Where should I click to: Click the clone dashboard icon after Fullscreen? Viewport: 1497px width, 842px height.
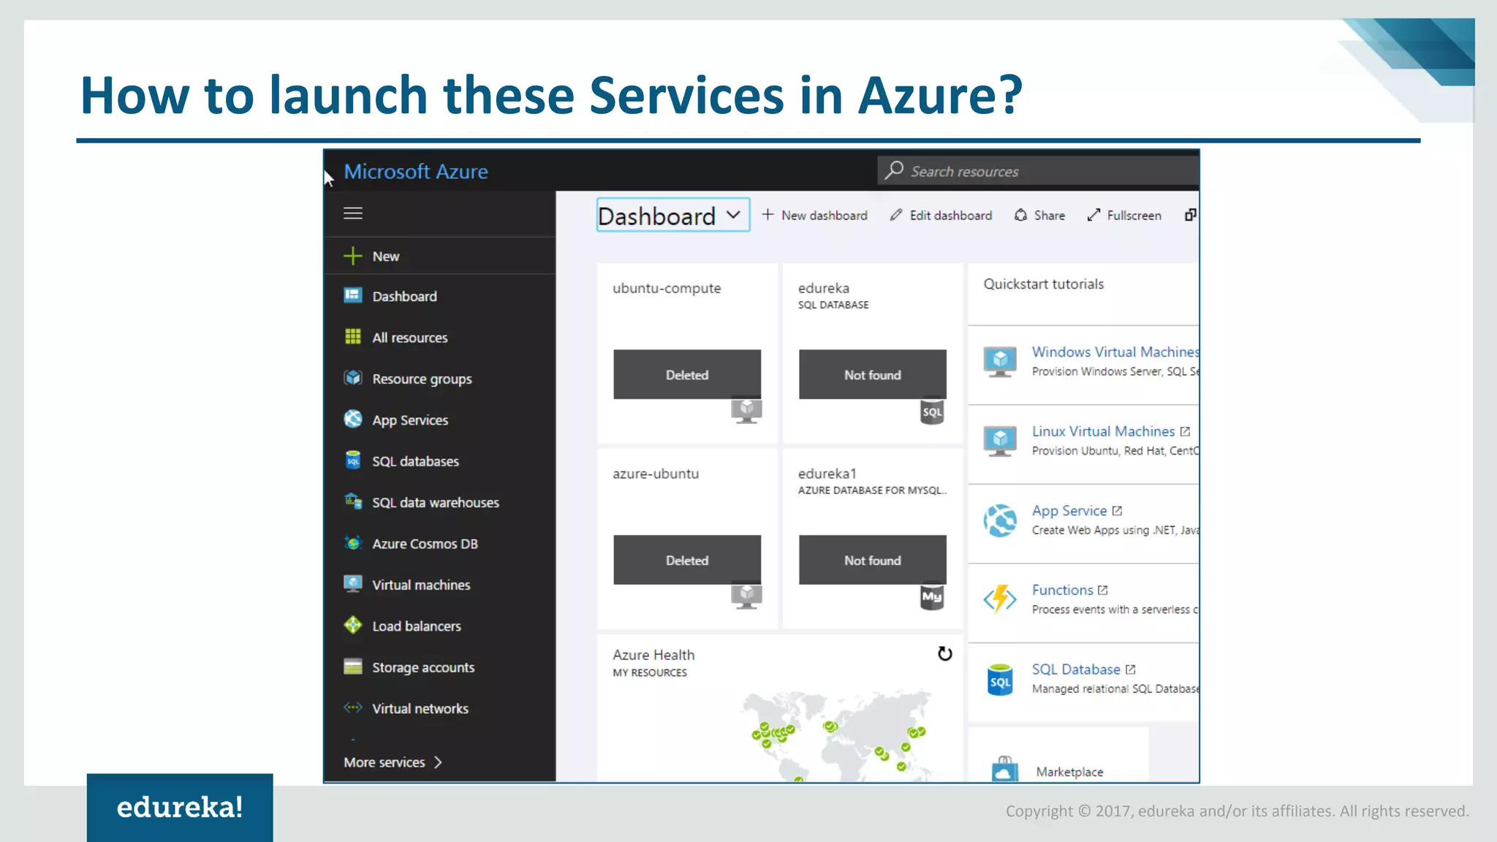click(x=1191, y=215)
